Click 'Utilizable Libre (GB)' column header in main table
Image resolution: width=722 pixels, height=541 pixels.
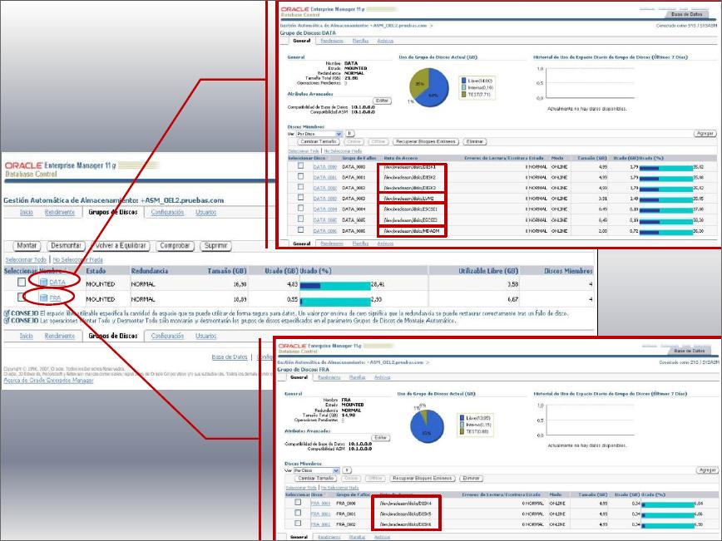[x=488, y=271]
